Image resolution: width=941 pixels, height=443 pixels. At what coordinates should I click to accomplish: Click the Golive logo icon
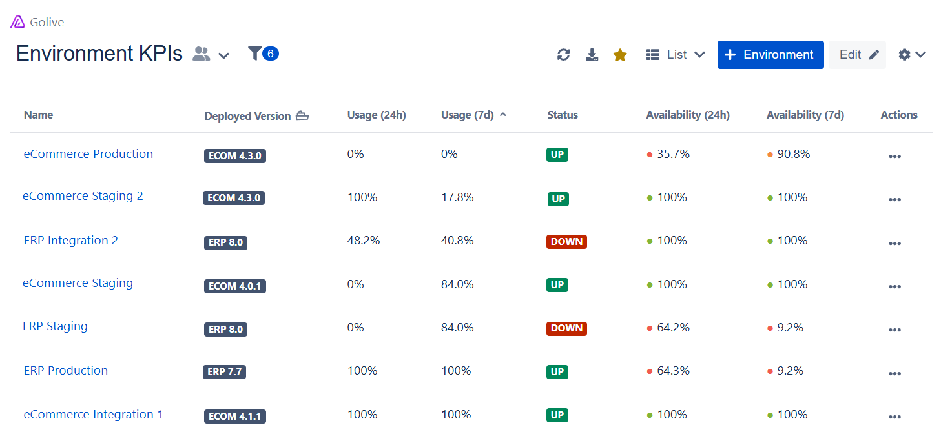[x=17, y=22]
